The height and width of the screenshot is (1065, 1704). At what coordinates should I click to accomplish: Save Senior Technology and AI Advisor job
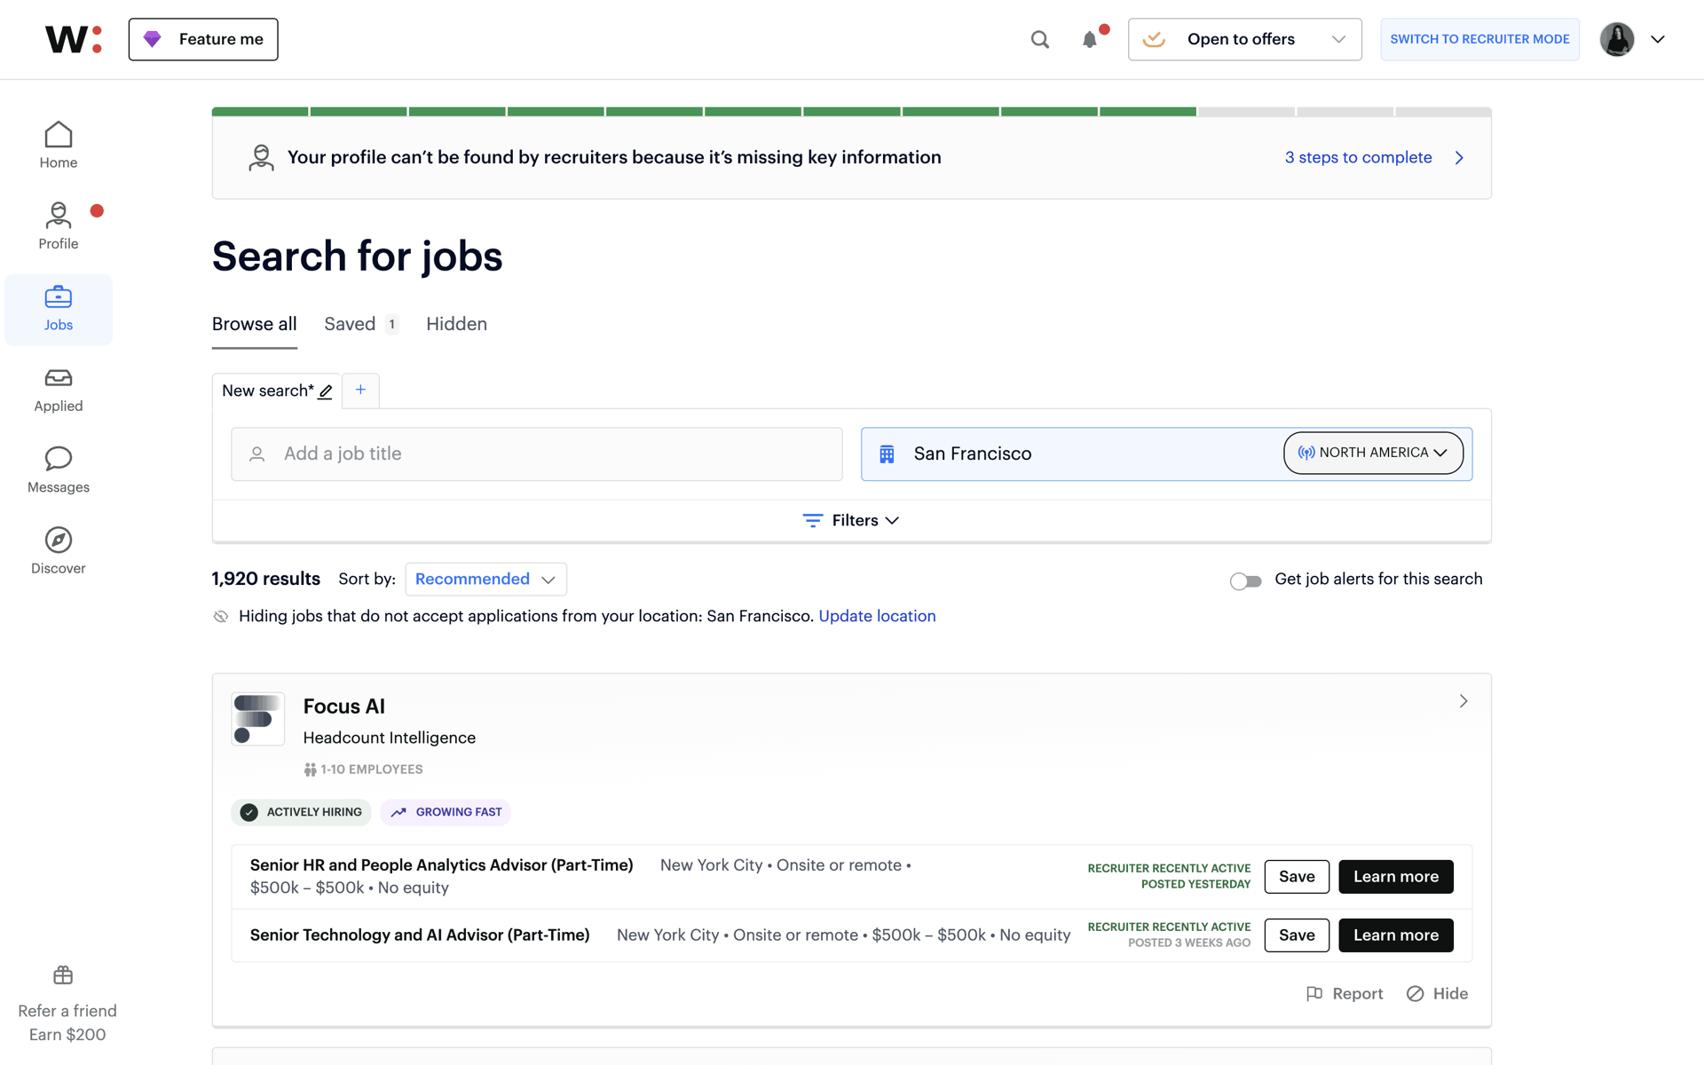click(x=1297, y=935)
